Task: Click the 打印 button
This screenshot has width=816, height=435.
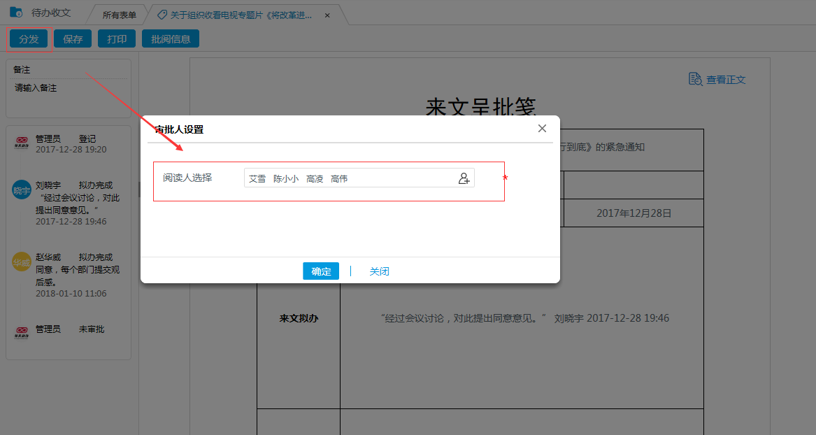Action: (x=116, y=38)
